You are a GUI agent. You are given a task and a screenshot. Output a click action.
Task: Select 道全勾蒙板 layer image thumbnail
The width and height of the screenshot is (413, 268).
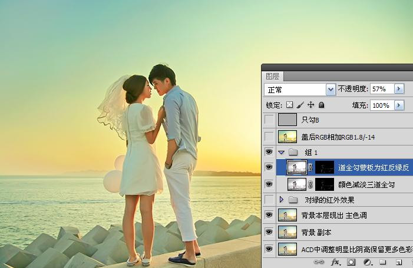tap(297, 167)
